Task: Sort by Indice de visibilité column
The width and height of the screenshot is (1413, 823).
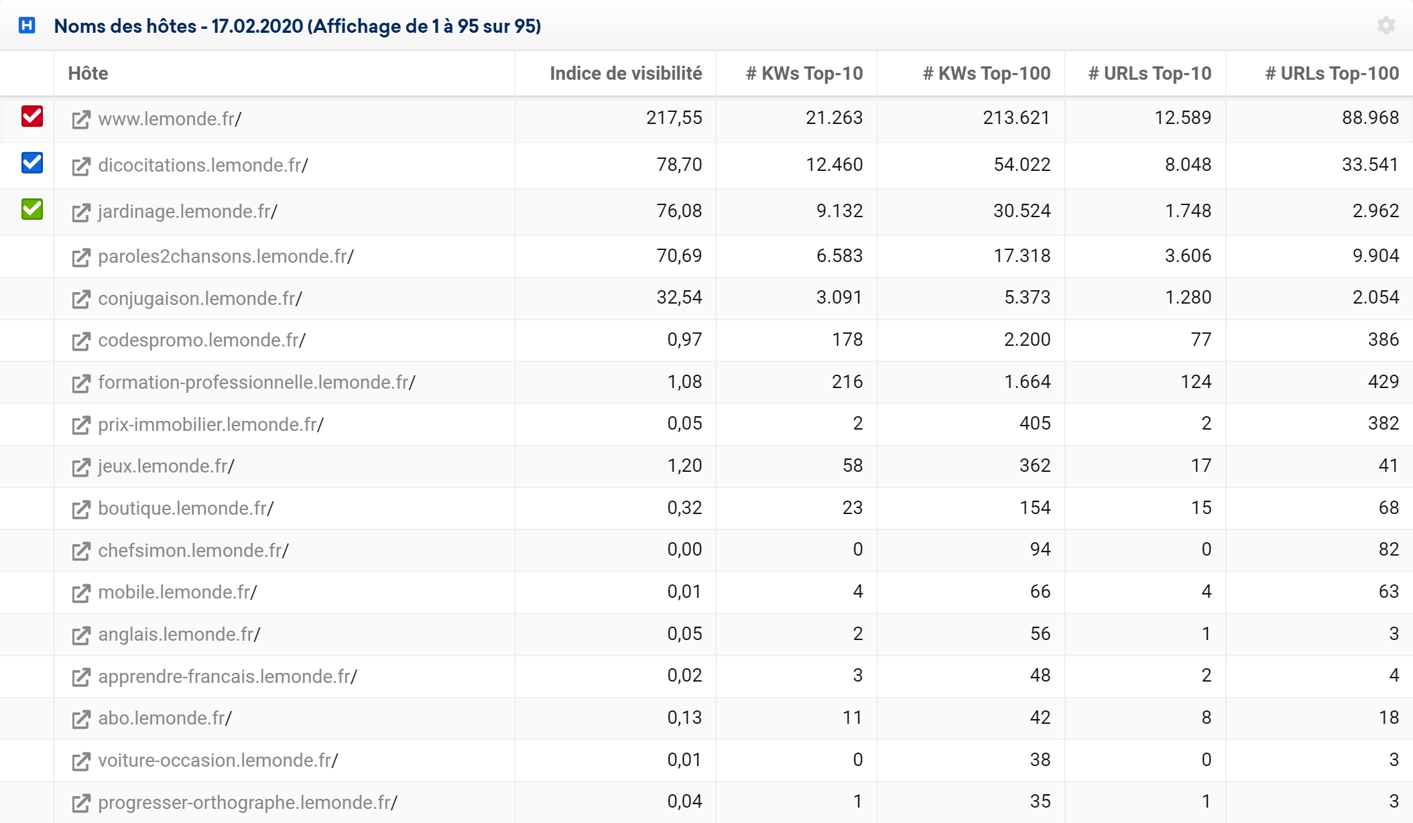Action: coord(625,73)
